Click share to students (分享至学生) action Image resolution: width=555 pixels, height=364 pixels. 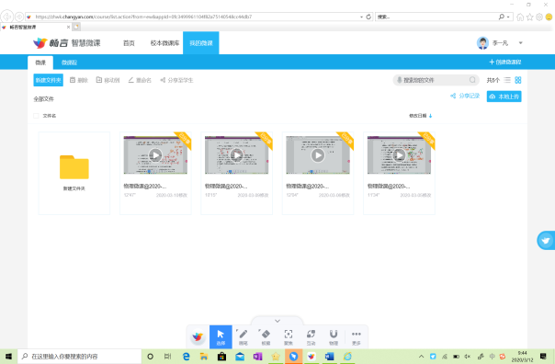176,80
